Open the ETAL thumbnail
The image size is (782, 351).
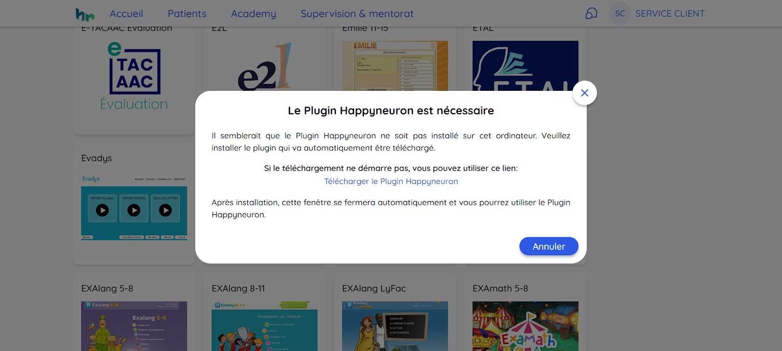pos(525,66)
